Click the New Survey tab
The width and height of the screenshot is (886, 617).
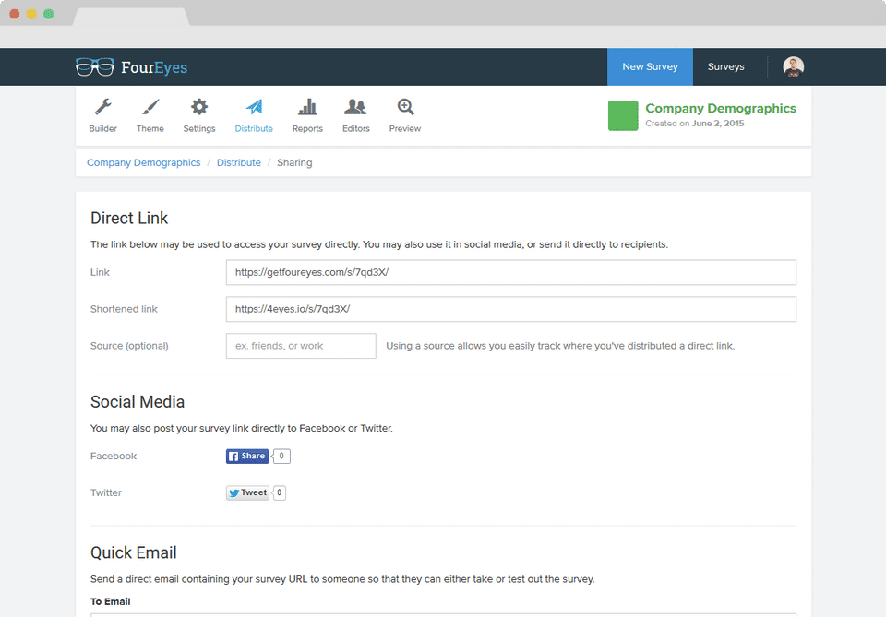[x=650, y=66]
